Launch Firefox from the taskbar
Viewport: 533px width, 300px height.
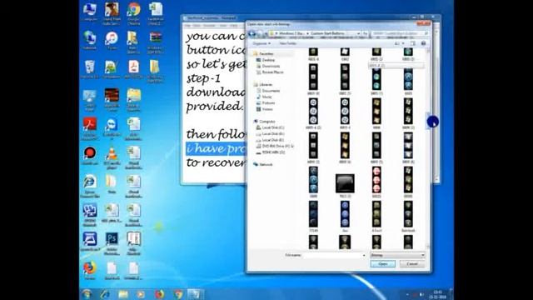click(x=159, y=294)
